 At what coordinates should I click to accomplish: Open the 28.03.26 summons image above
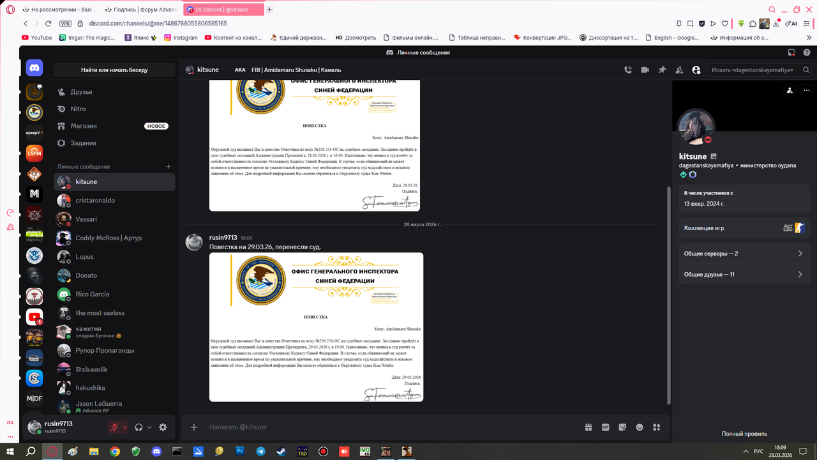tap(315, 145)
